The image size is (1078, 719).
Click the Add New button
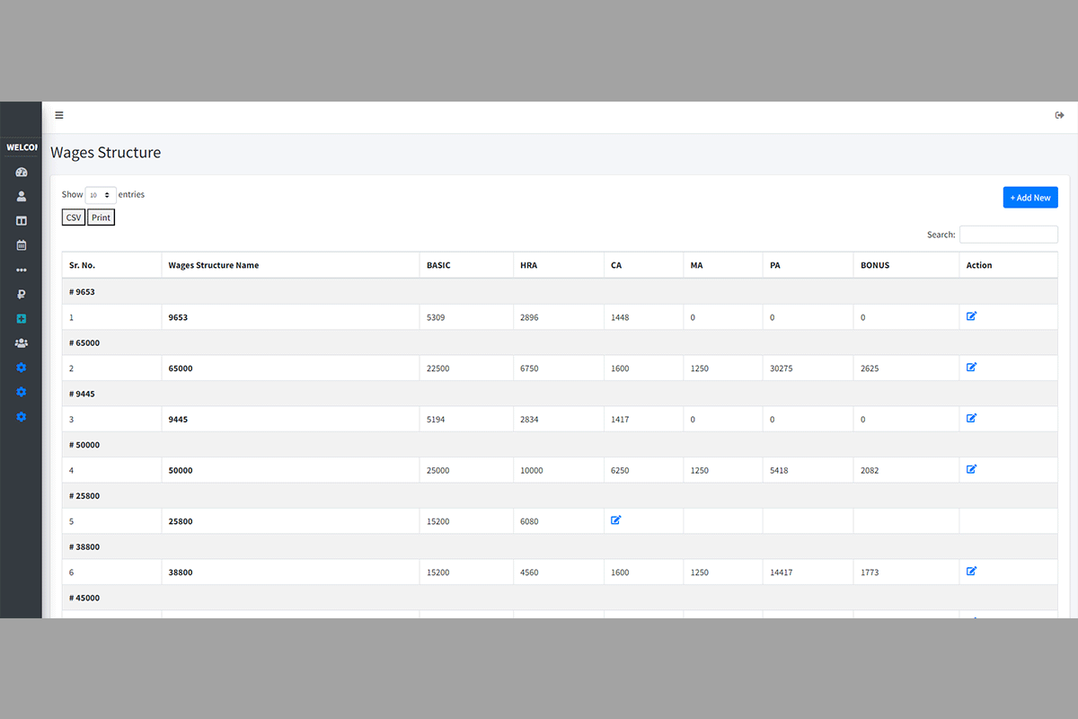(x=1030, y=198)
